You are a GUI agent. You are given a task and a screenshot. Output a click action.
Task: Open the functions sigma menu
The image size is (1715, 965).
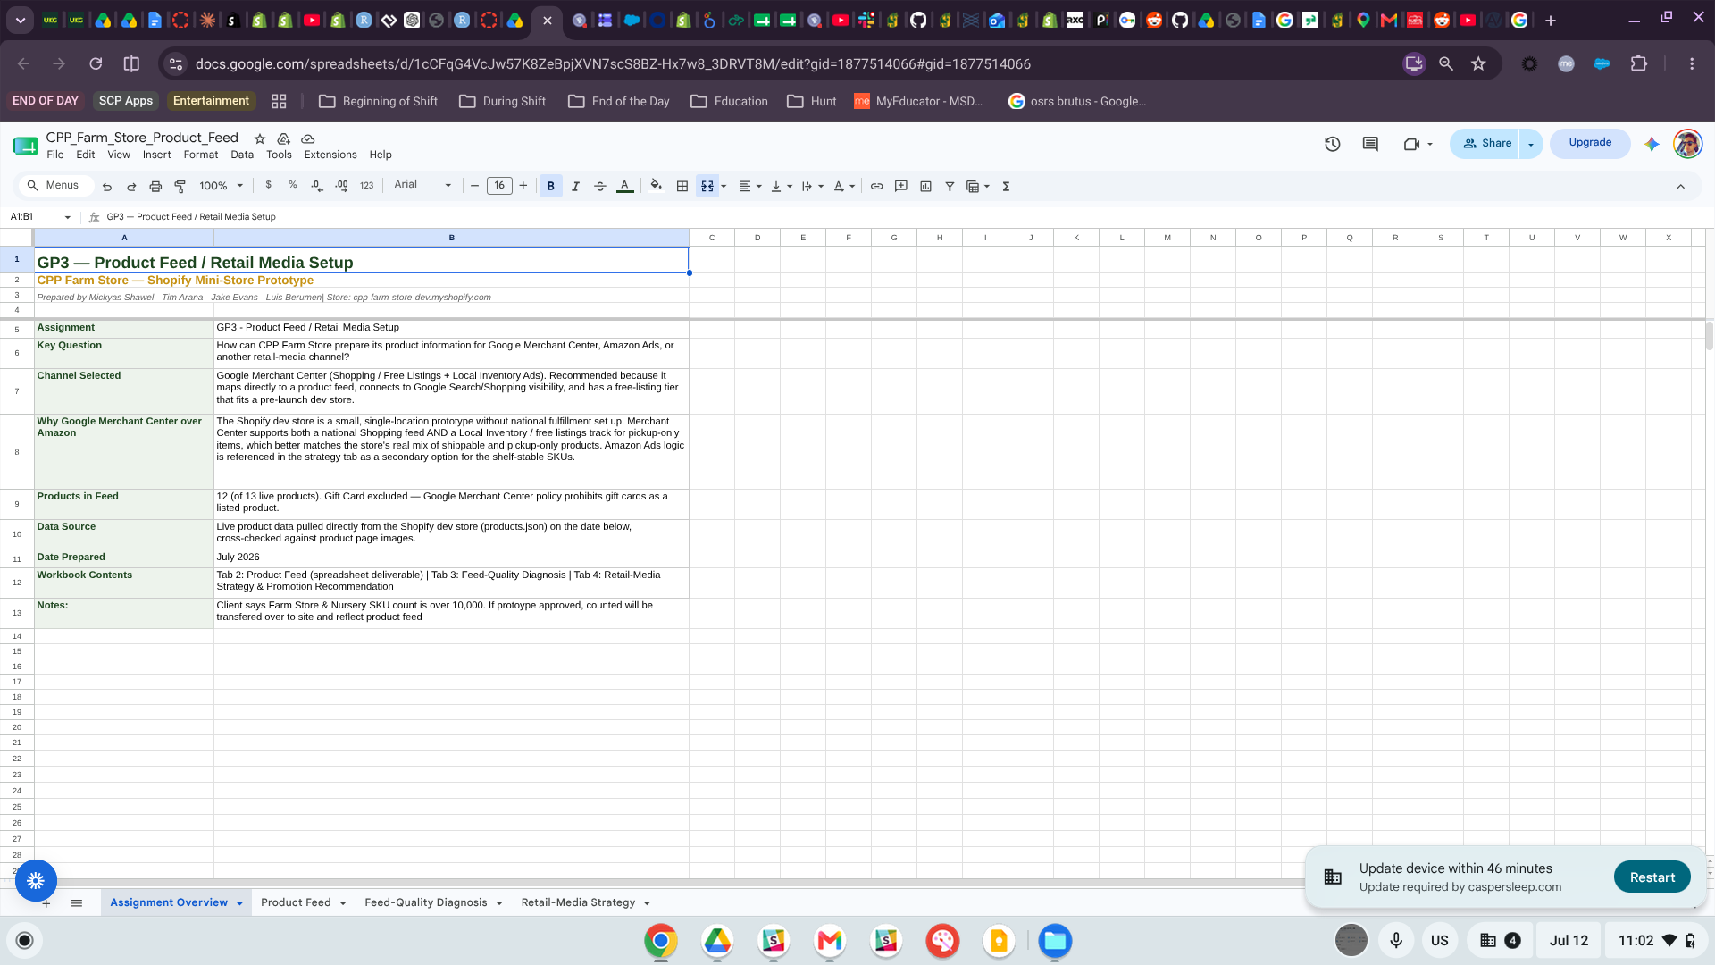tap(1006, 186)
